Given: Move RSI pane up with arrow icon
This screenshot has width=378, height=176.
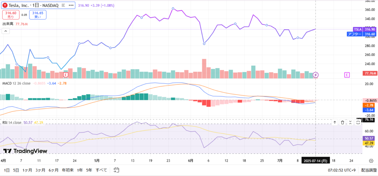Looking at the screenshot, I should click(334, 123).
